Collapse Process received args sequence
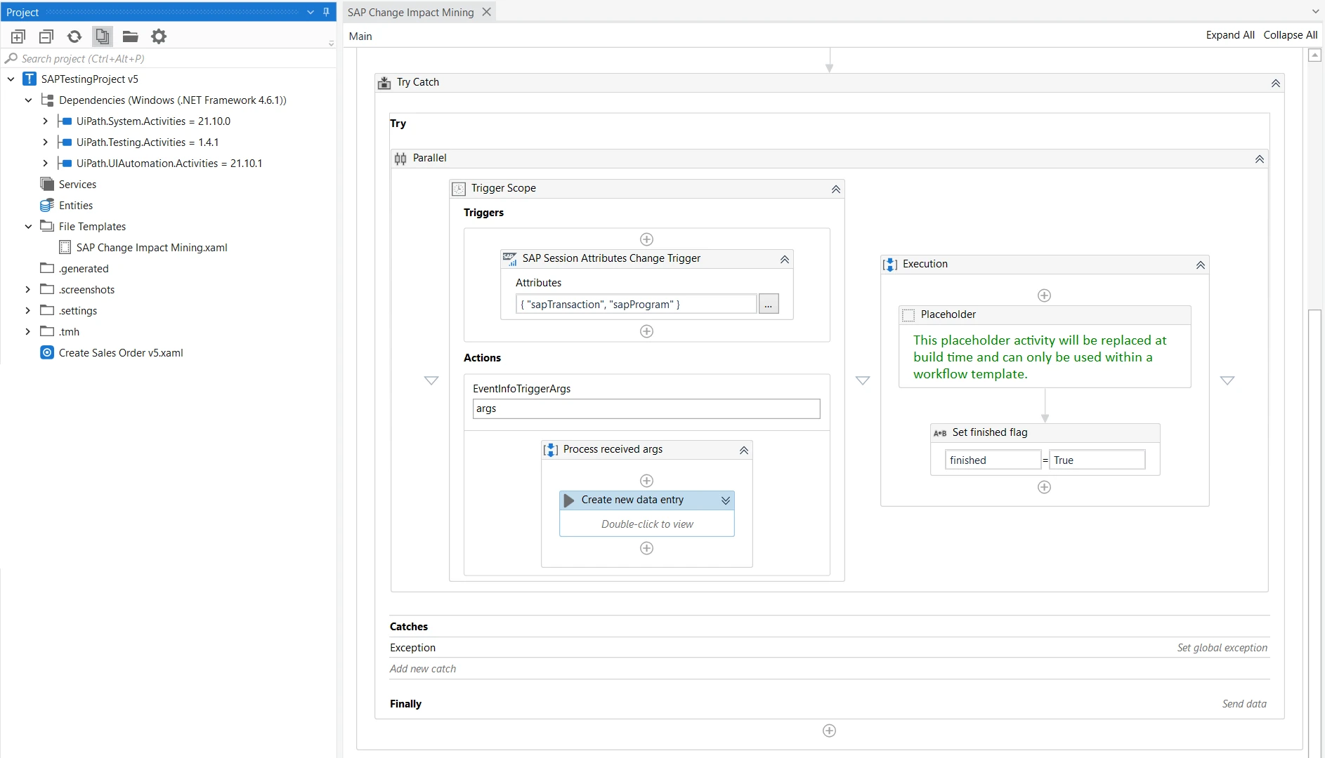This screenshot has width=1325, height=758. point(744,451)
